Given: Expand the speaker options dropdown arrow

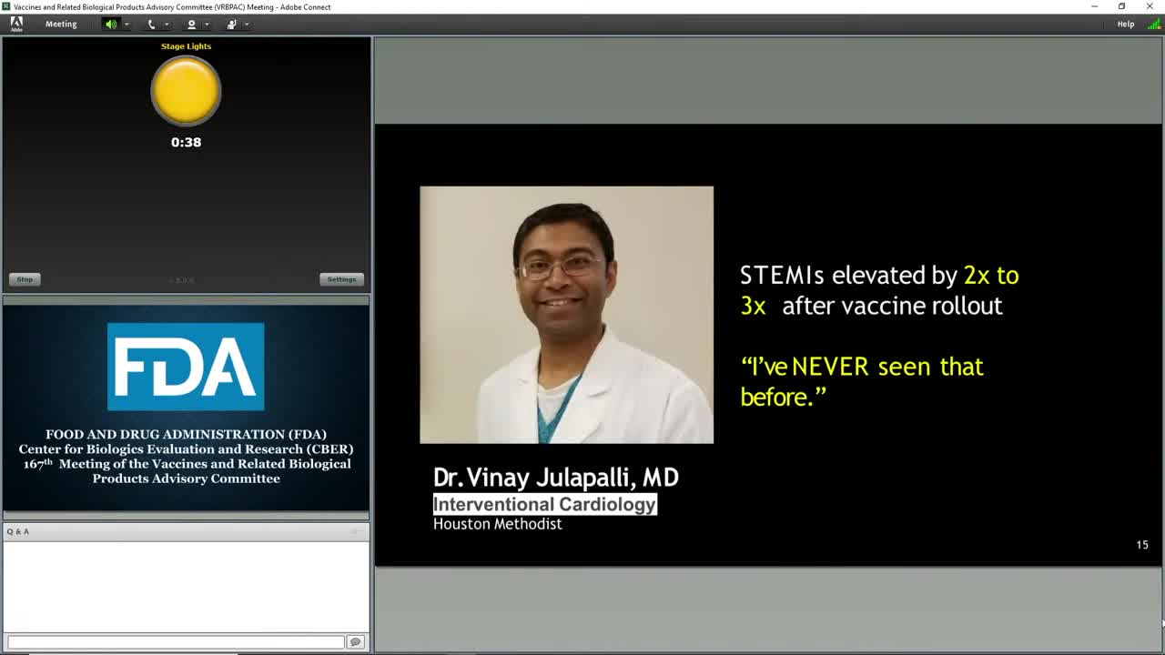Looking at the screenshot, I should point(127,25).
